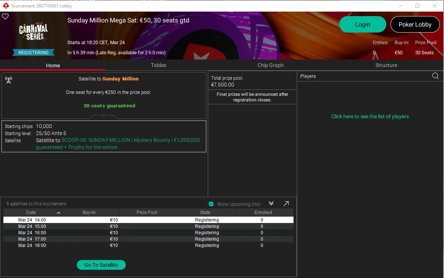Viewport: 444px width, 278px height.
Task: Click the Players panel header label
Action: coord(308,76)
